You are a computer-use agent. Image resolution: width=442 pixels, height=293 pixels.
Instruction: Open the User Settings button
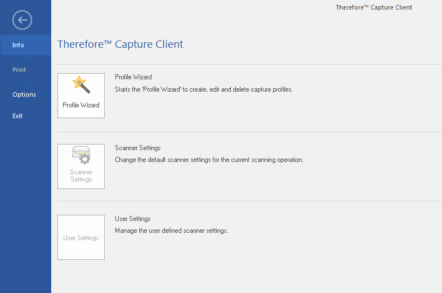coord(81,237)
